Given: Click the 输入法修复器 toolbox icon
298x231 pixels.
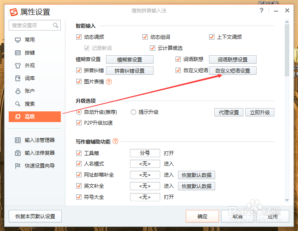Looking at the screenshot, I should (18, 153).
